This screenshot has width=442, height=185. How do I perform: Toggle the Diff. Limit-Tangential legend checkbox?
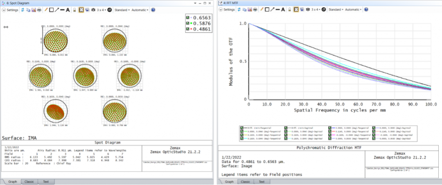(x=241, y=128)
